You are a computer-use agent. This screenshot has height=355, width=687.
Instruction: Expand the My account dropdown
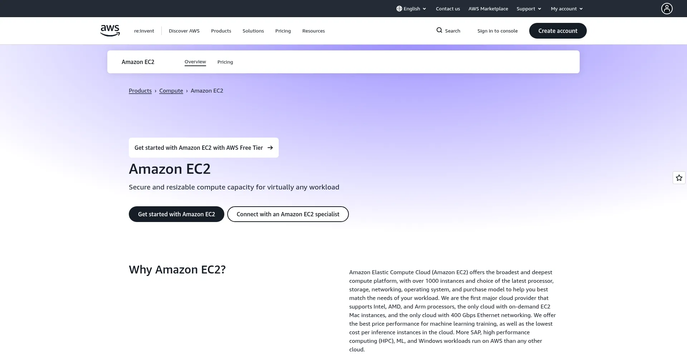[566, 8]
